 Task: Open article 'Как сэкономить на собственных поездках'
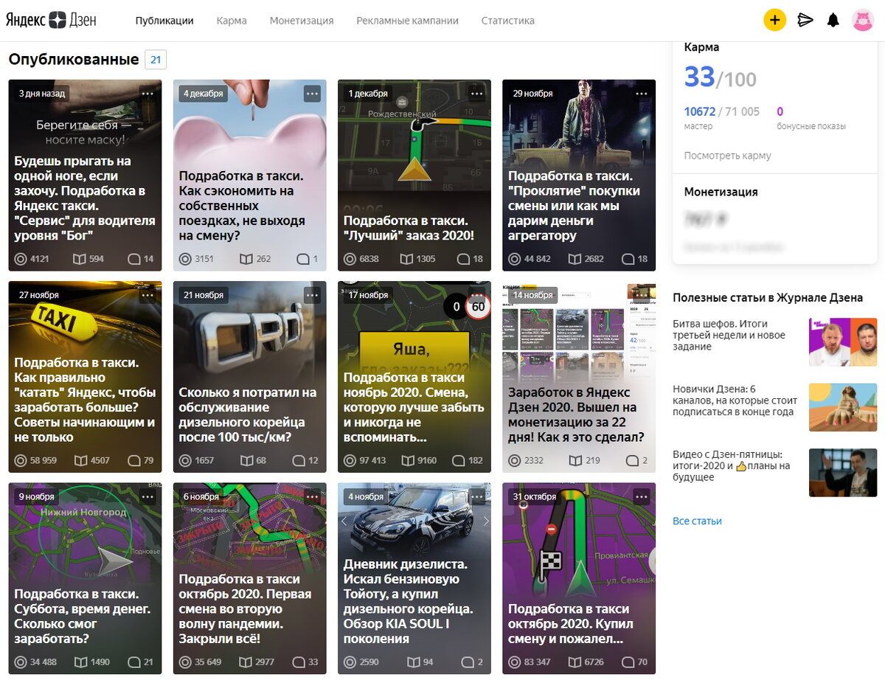[242, 206]
